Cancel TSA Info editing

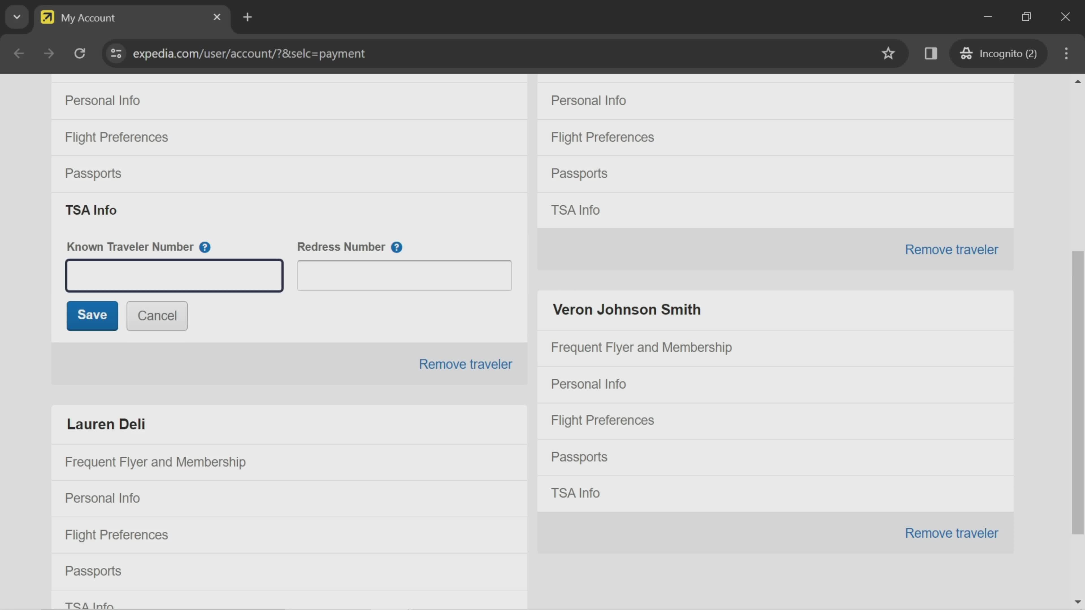(157, 315)
